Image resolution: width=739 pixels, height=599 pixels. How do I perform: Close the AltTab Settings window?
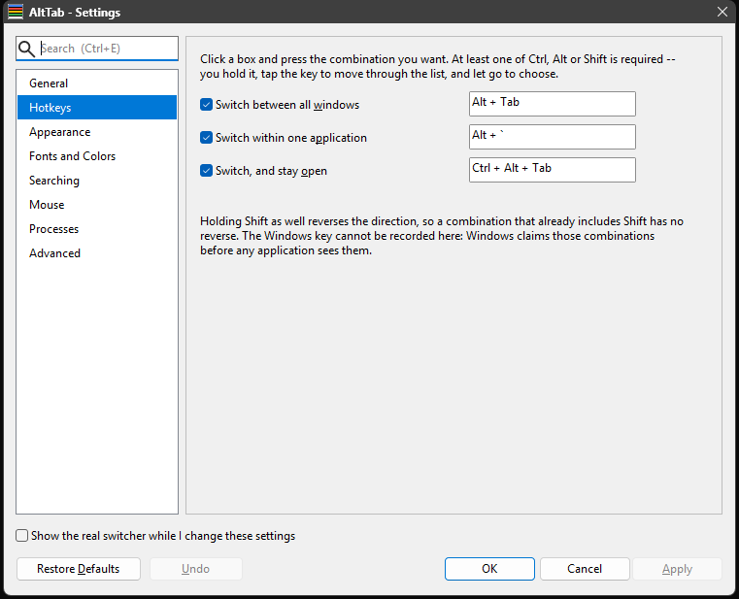pyautogui.click(x=722, y=12)
